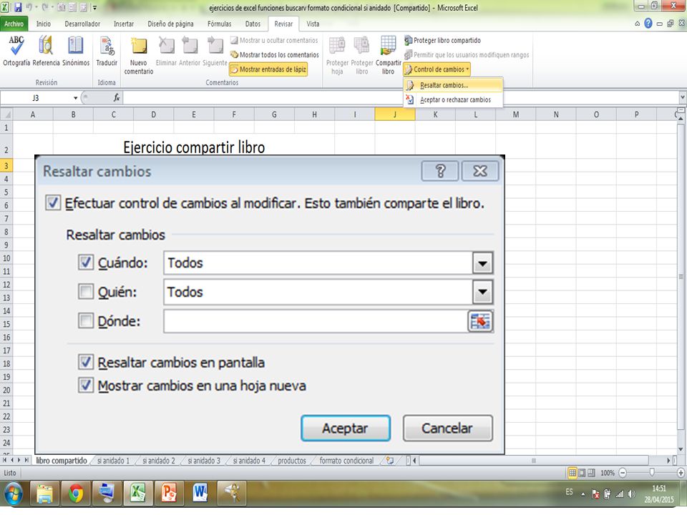This screenshot has width=687, height=515.
Task: Save the workbook from the quick access toolbar
Action: [x=18, y=7]
